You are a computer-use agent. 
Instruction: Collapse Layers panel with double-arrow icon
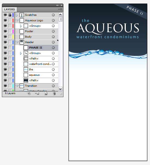pyautogui.click(x=57, y=5)
